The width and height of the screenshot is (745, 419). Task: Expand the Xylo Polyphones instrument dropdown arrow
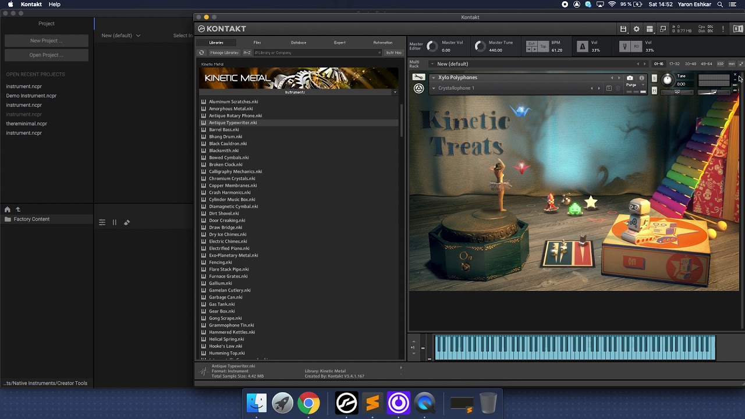(x=433, y=77)
